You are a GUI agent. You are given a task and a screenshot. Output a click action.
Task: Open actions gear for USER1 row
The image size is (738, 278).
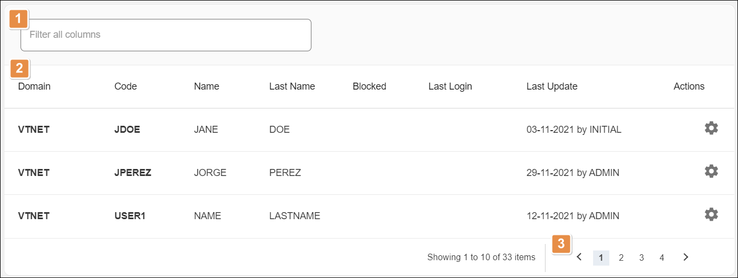(x=711, y=215)
